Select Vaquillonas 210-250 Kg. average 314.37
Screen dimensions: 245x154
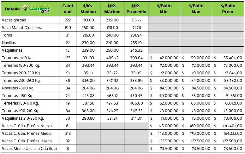(x=136, y=118)
